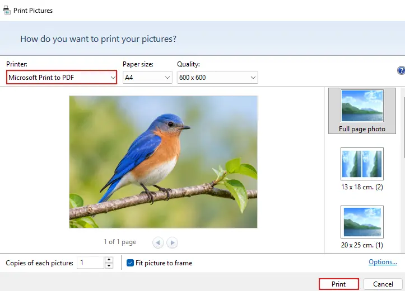Click the '1 of 1 page' text

(120, 242)
